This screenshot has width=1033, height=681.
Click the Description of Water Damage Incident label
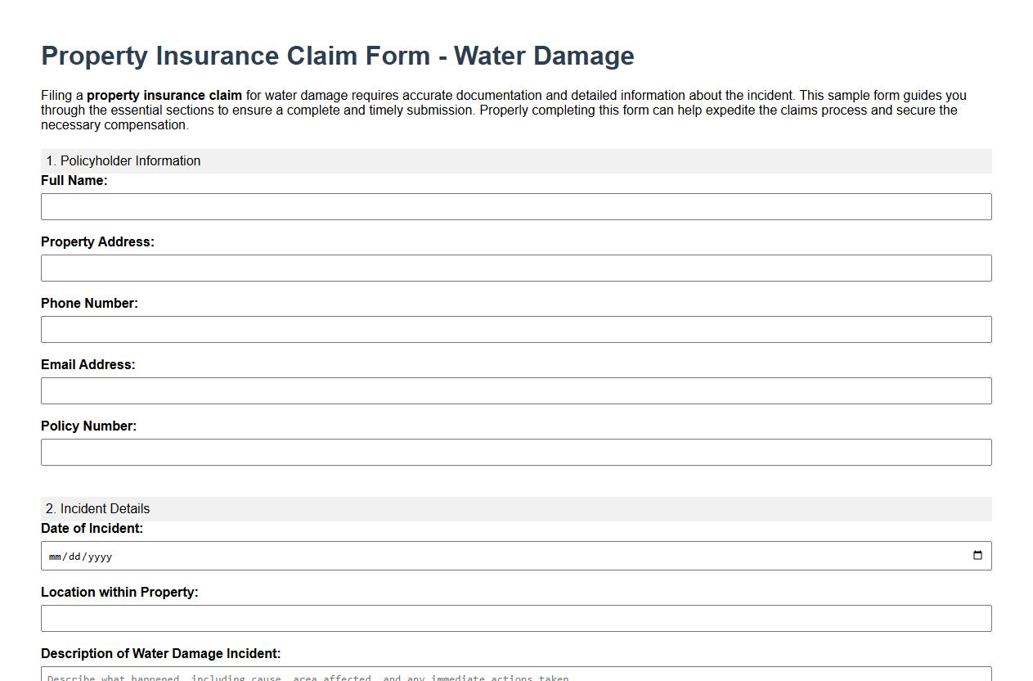[160, 653]
